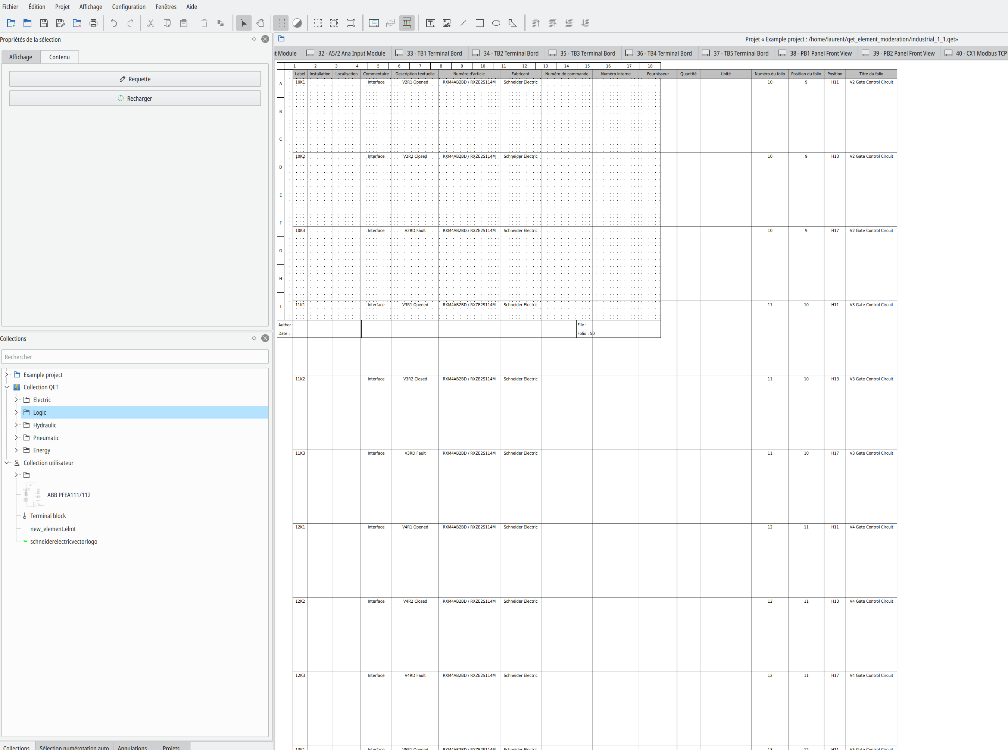Click the Send to back icon
The height and width of the screenshot is (750, 1008).
[x=585, y=23]
